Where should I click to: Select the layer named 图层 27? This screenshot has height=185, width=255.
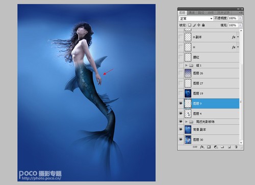(x=209, y=83)
